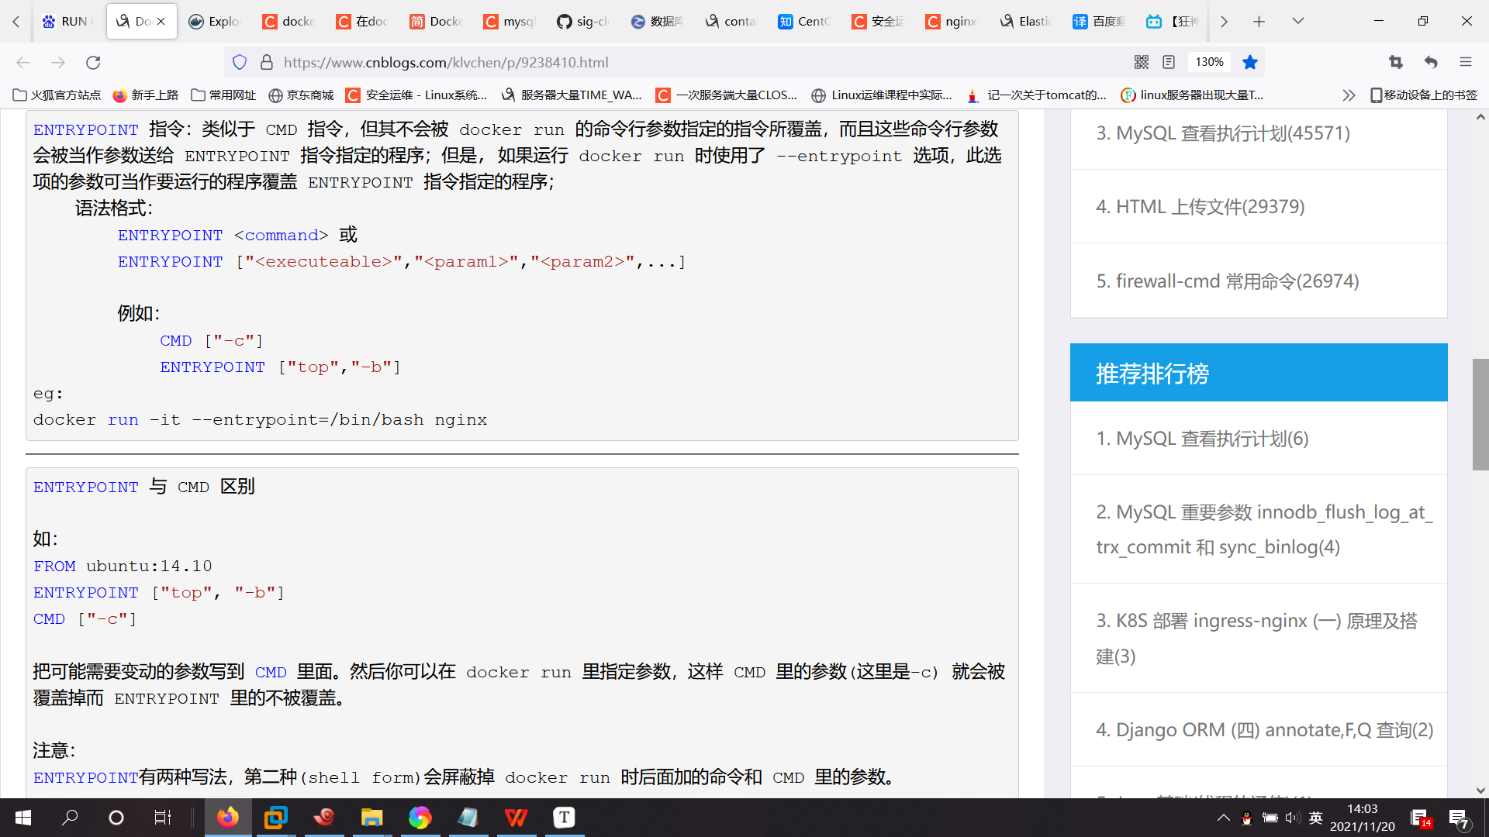This screenshot has width=1489, height=837.
Task: Open the site security padlock info
Action: 266,62
